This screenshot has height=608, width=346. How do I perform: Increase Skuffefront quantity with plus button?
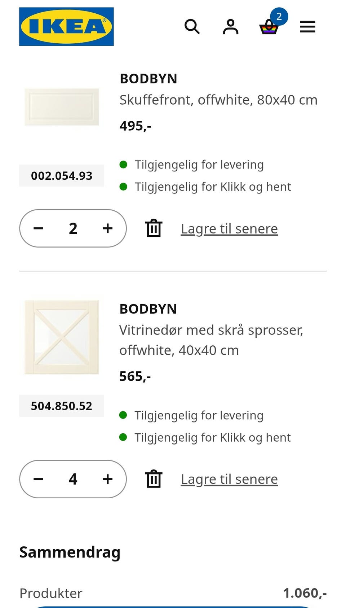click(107, 228)
